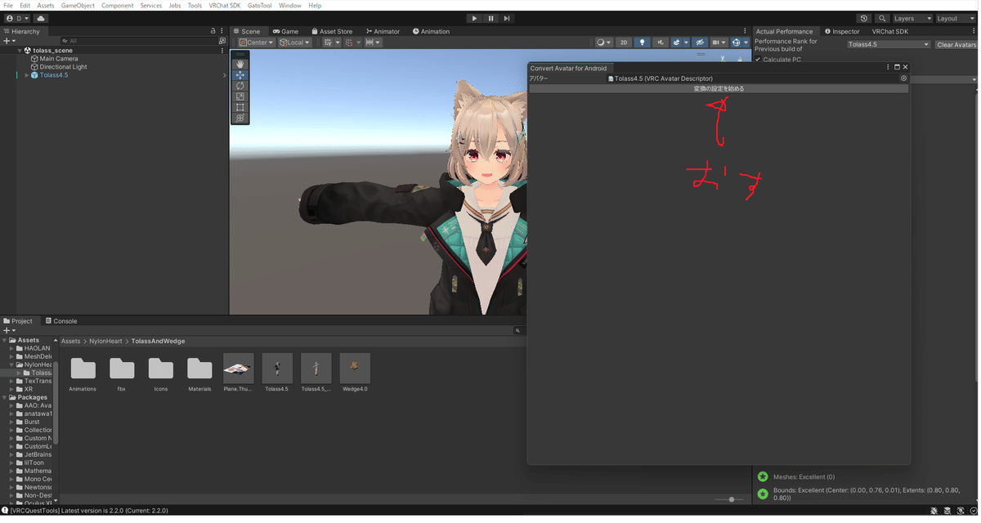
Task: Select the Move tool in Scene
Action: tap(240, 75)
